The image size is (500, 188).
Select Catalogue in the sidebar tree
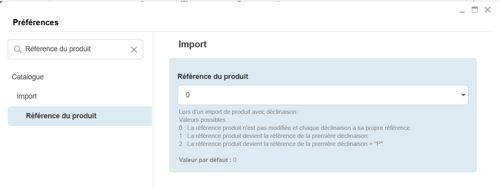28,77
